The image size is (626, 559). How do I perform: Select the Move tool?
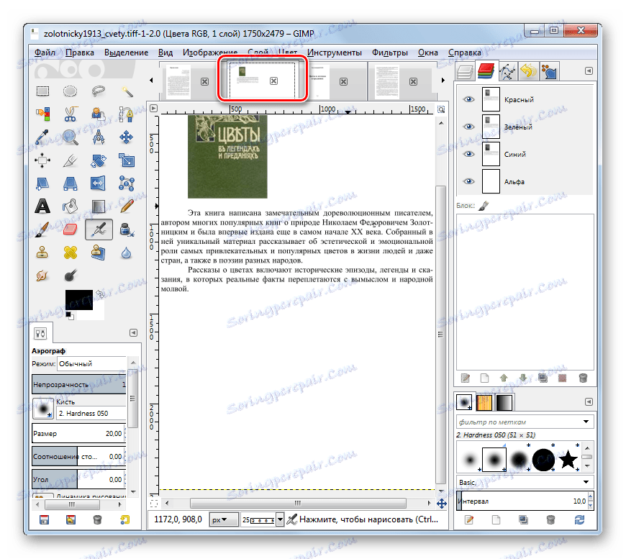tap(127, 137)
